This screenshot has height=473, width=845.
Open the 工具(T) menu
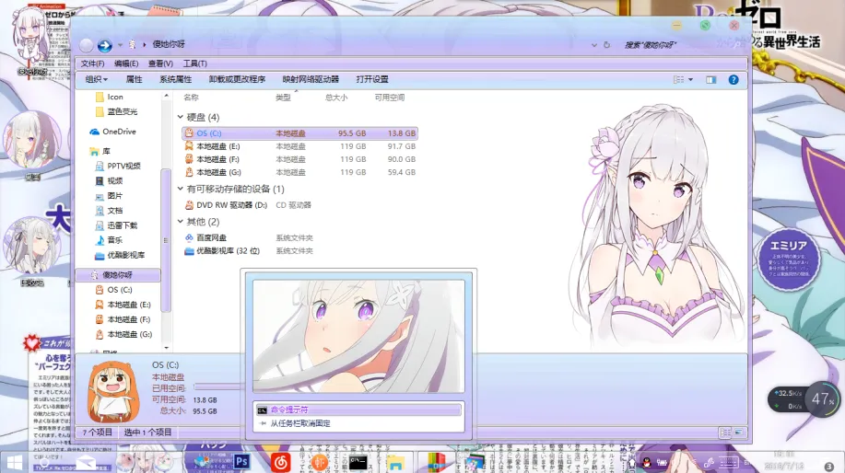[194, 63]
